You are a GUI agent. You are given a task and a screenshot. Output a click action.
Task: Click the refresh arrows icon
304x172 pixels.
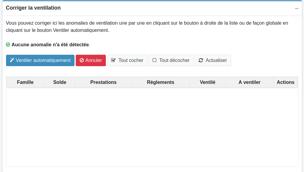(201, 60)
